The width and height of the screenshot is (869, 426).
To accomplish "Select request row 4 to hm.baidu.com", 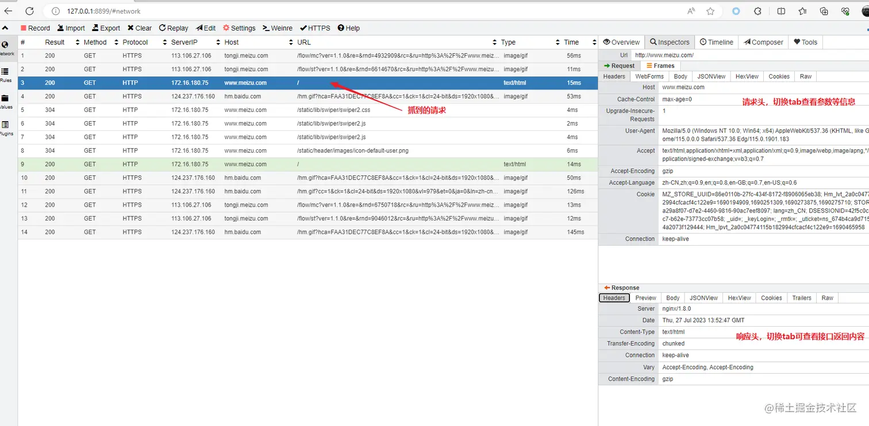I will pyautogui.click(x=307, y=96).
